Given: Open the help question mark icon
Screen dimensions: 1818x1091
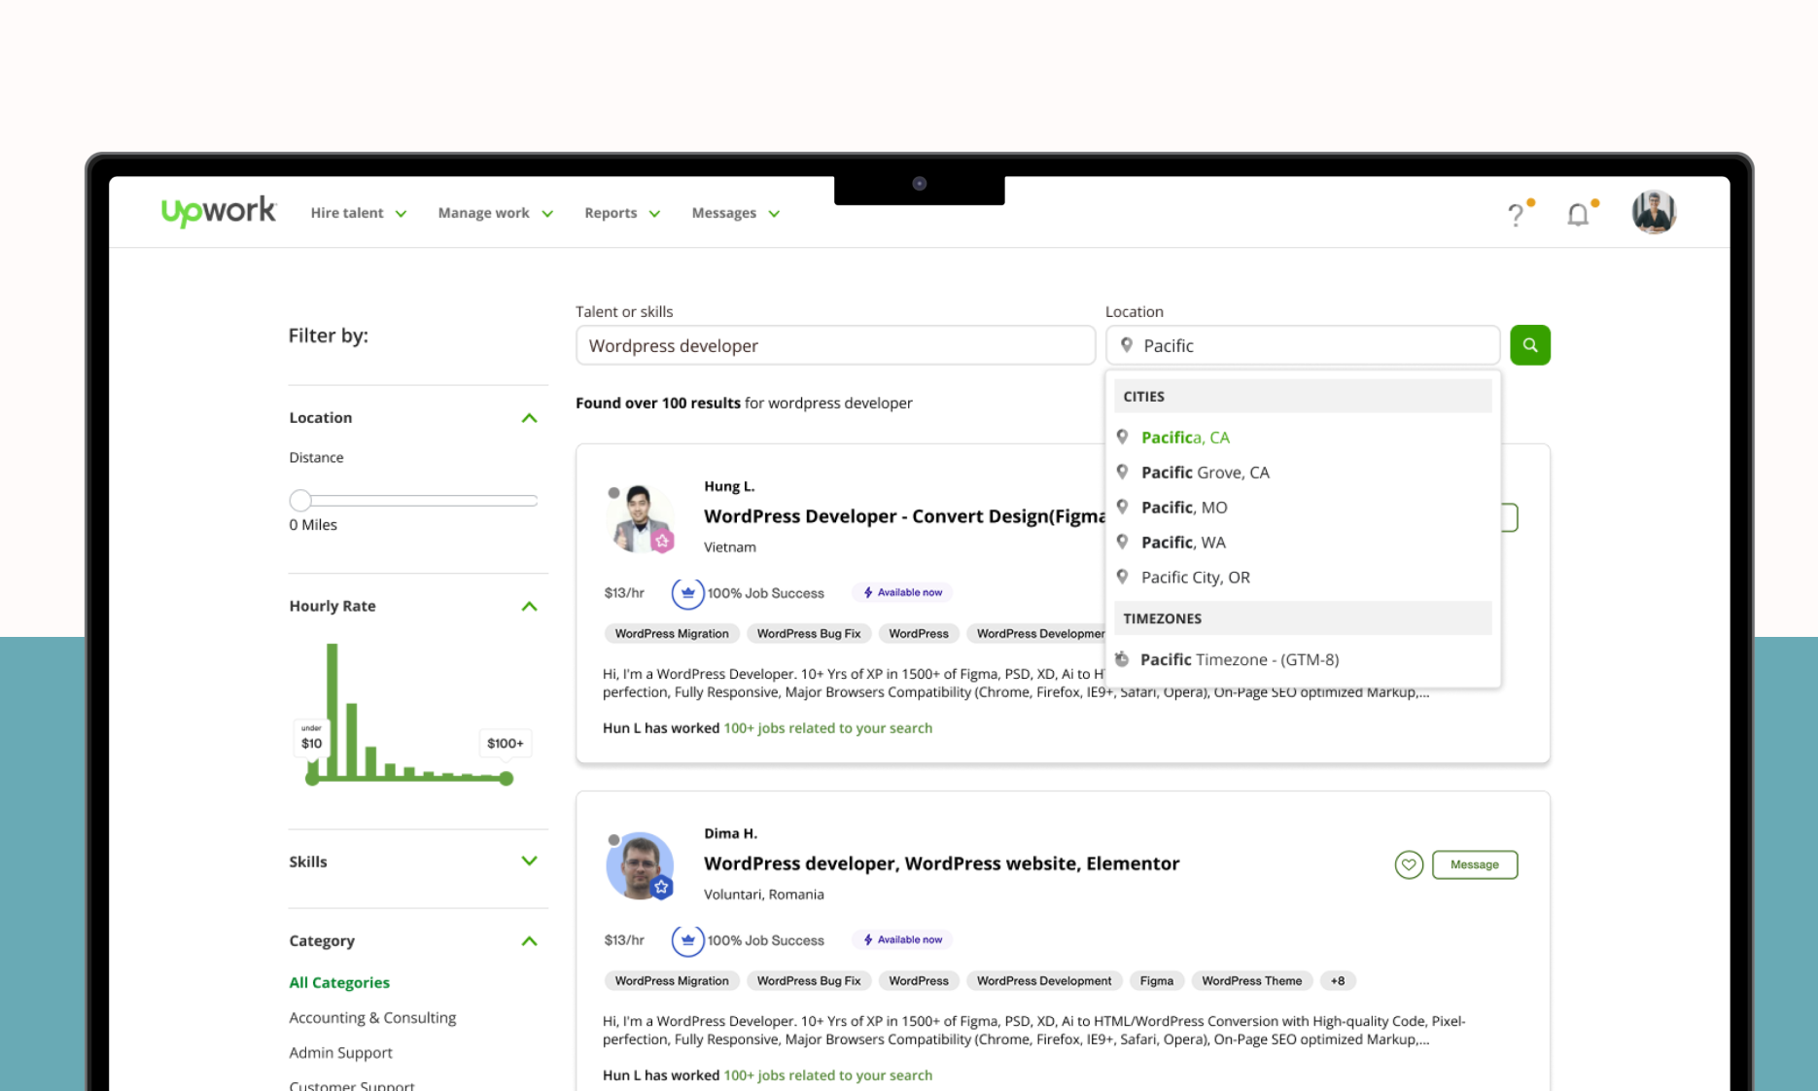Looking at the screenshot, I should click(1516, 214).
